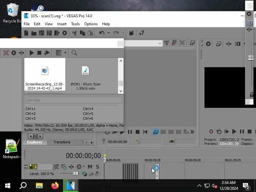256x192 pixels.
Task: Open Track Motion on track 1
Action: (64, 167)
